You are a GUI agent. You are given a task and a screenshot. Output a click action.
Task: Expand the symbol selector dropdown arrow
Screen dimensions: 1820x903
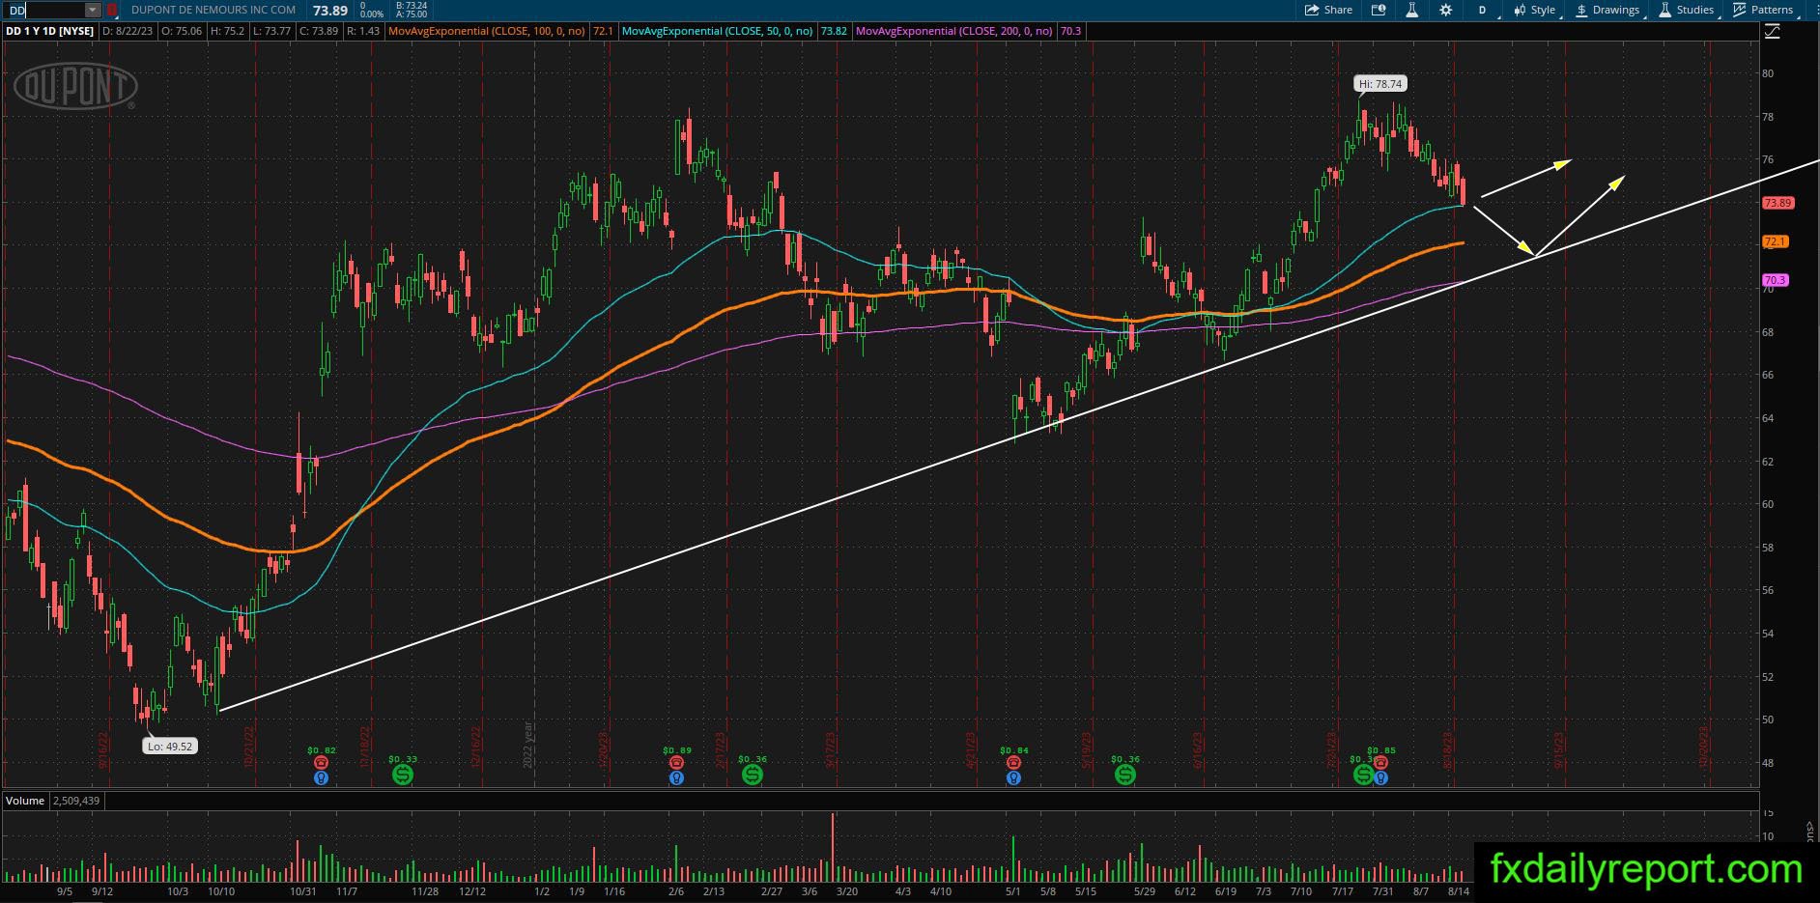(93, 10)
